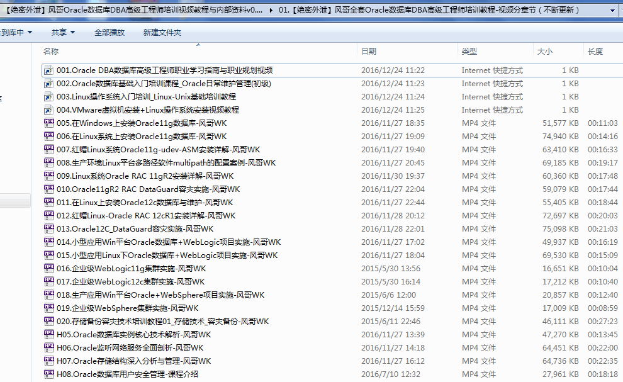This screenshot has width=623, height=382.
Task: Click duration 00:22:00
Action: click(603, 348)
